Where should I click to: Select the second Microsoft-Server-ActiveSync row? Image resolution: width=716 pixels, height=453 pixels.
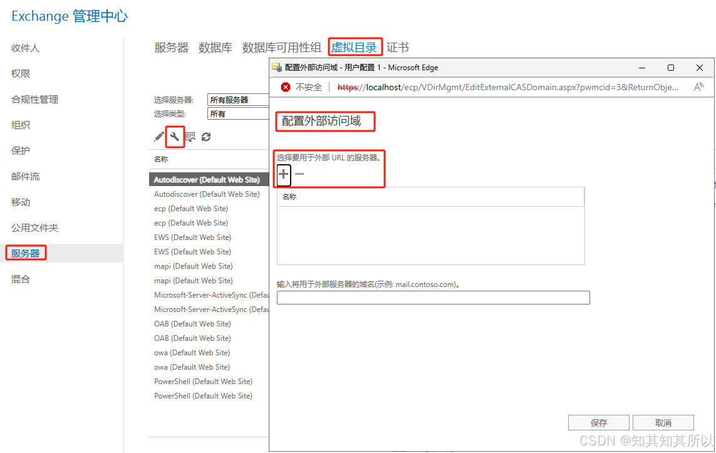(x=209, y=309)
